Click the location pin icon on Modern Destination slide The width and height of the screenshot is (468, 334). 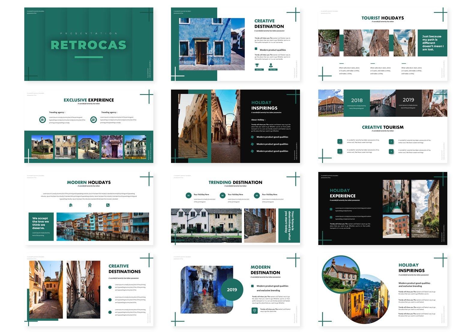point(255,311)
